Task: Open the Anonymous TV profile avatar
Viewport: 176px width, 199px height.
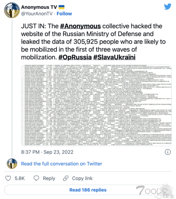Action: 11,10
